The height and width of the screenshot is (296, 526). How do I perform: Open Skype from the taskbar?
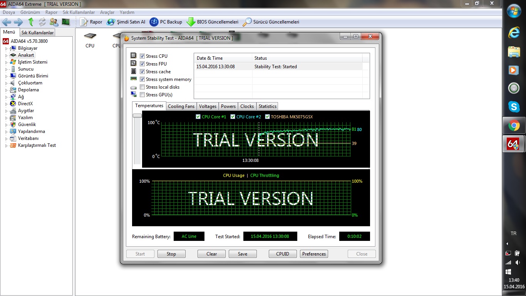(514, 107)
